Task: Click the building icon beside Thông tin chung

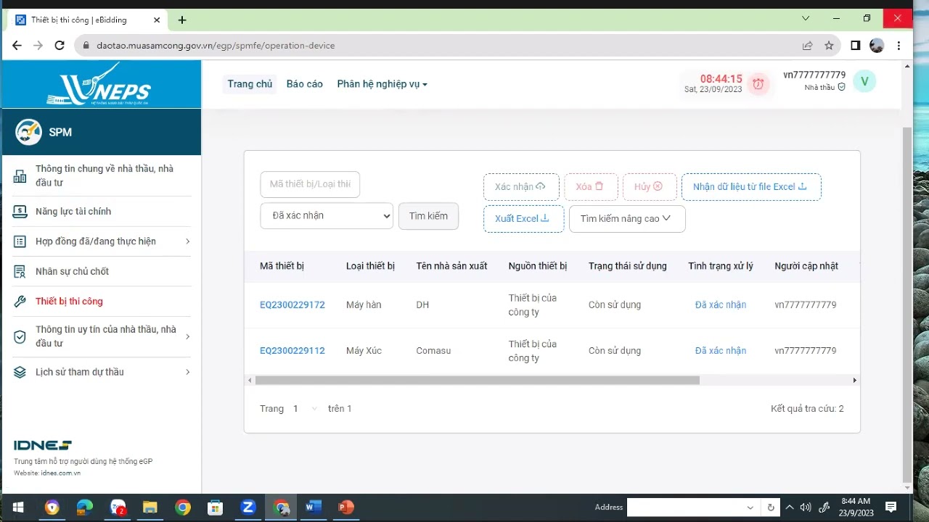Action: (20, 175)
